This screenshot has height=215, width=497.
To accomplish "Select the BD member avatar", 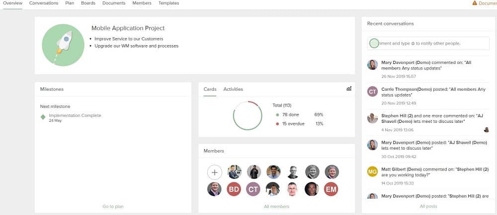I will pyautogui.click(x=234, y=189).
